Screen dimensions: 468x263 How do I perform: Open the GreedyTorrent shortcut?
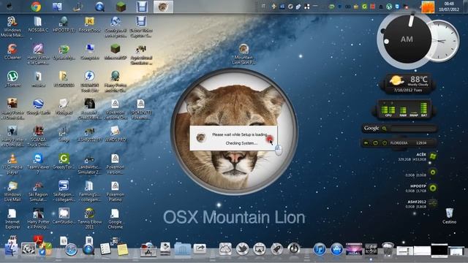point(64,161)
